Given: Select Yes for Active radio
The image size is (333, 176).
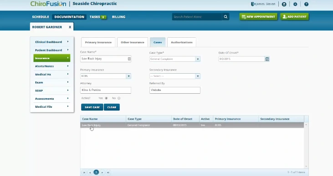Looking at the screenshot, I should pyautogui.click(x=106, y=98).
